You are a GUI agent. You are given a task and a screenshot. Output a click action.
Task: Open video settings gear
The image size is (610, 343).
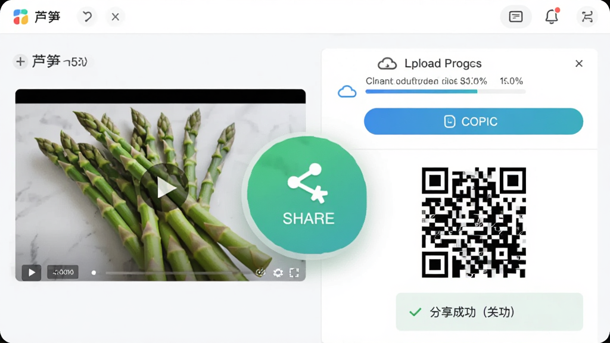[x=278, y=273]
